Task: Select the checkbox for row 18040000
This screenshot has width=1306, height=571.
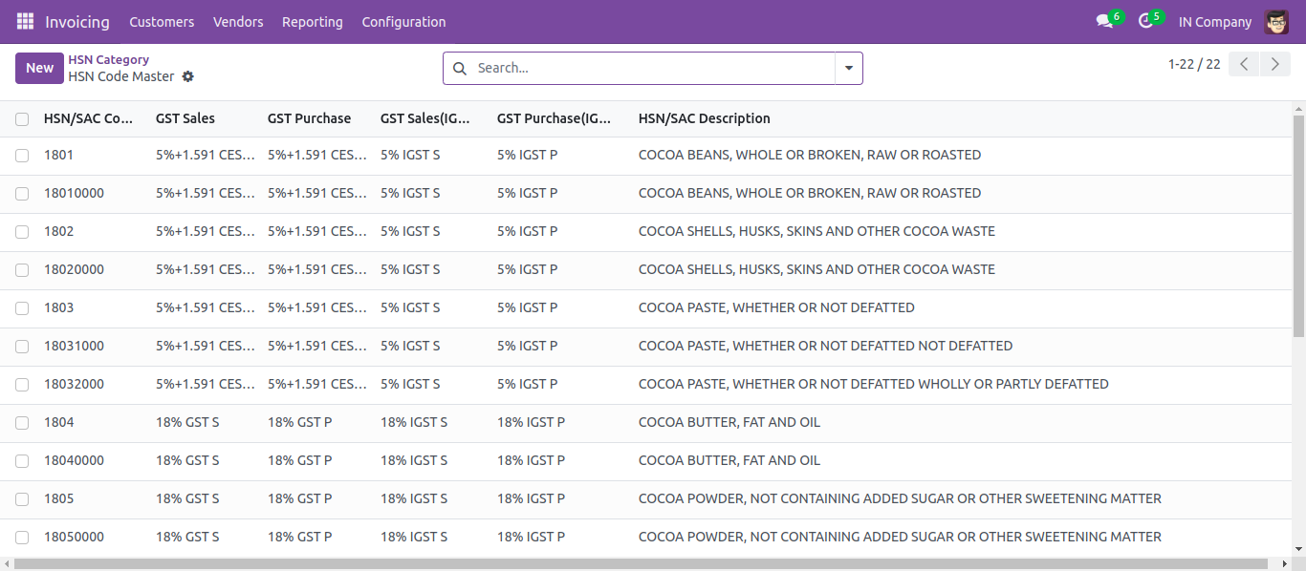Action: tap(22, 460)
